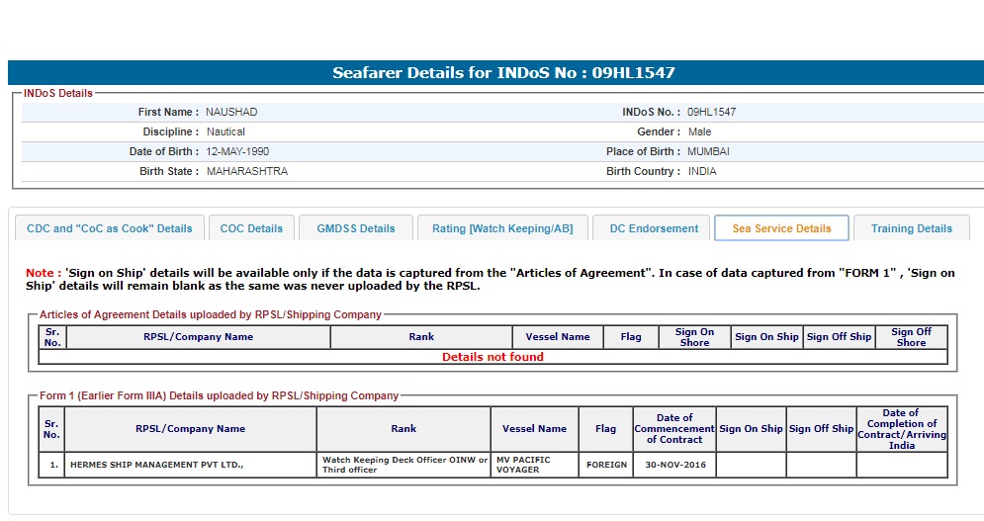Switch to the COC Details tab
This screenshot has height=521, width=984.
(x=251, y=228)
